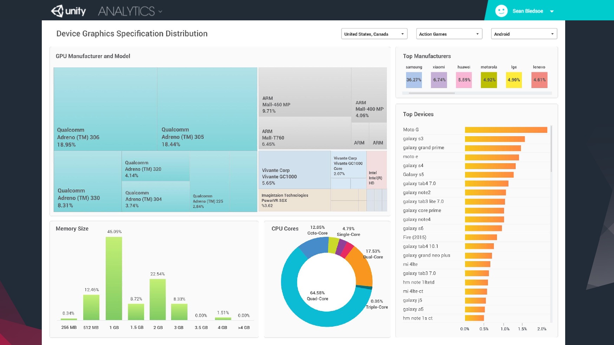Click the Single-Core yellow-green donut segment
The width and height of the screenshot is (614, 345).
pyautogui.click(x=333, y=245)
